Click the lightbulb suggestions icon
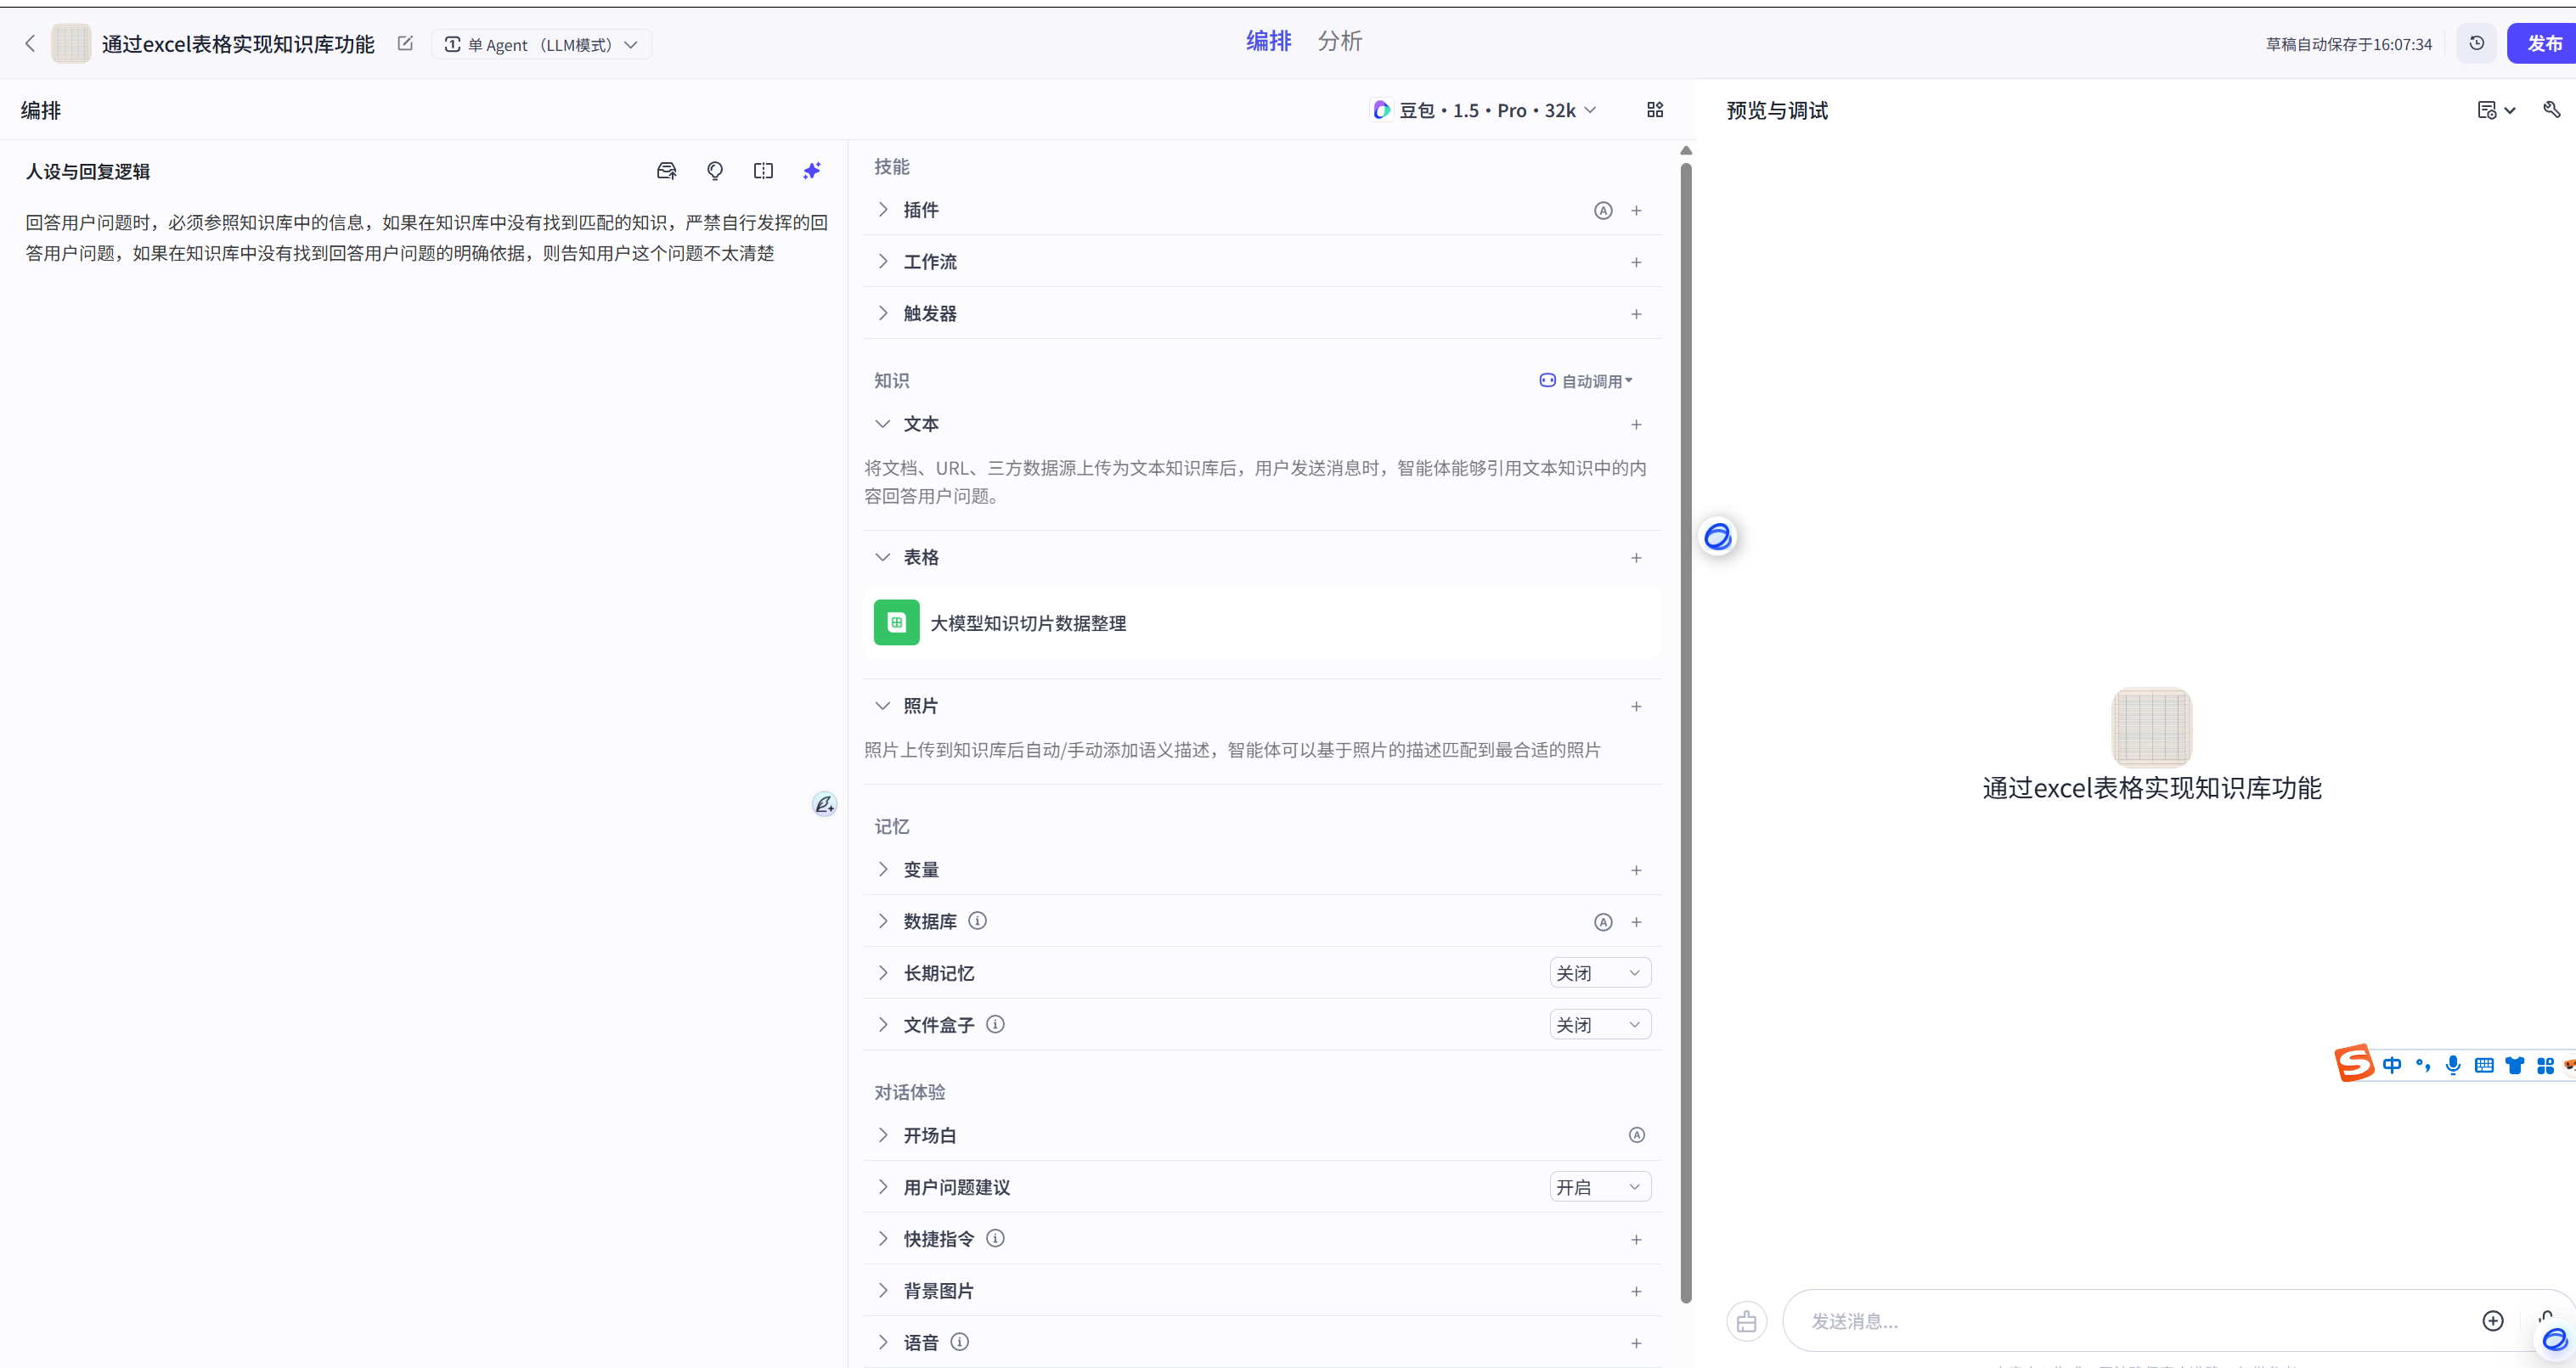 pyautogui.click(x=714, y=171)
